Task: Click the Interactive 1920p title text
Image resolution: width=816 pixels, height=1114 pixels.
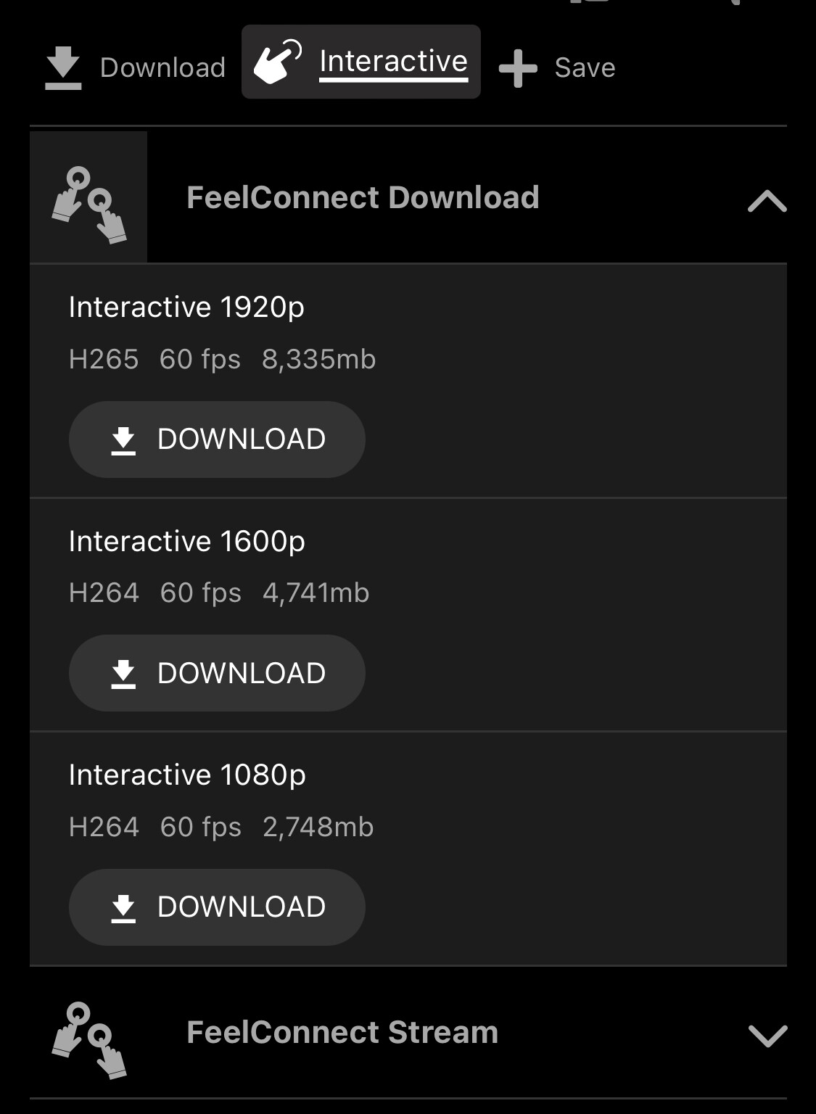Action: 186,307
